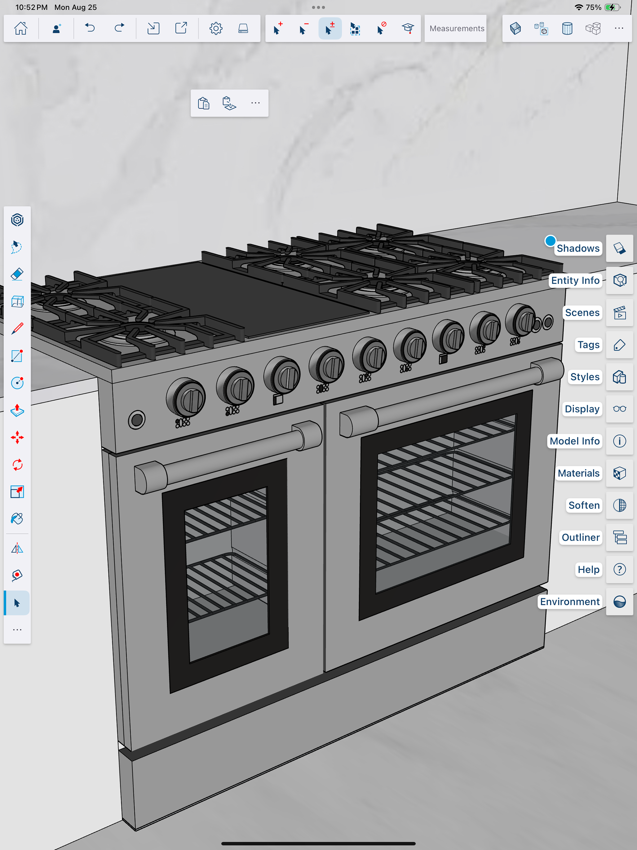The image size is (637, 850).
Task: Choose the Push/Pull tool
Action: pyautogui.click(x=17, y=410)
